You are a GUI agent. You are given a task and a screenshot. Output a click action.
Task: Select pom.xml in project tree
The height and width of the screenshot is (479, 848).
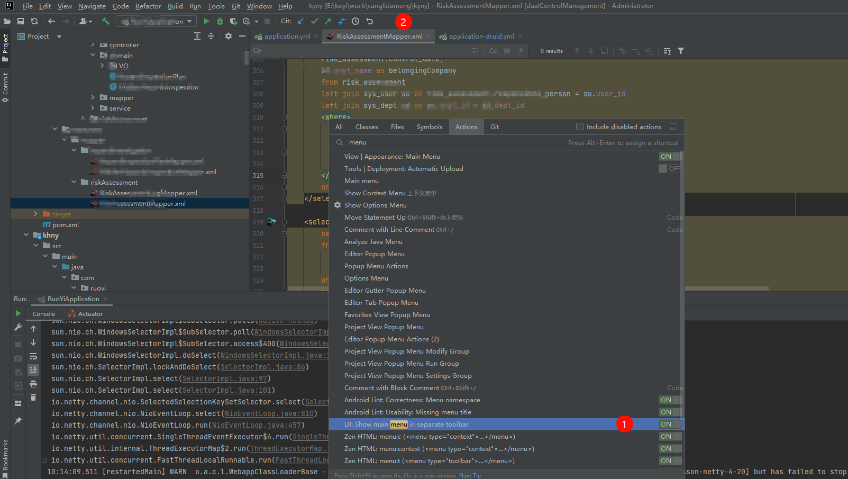[x=66, y=225]
